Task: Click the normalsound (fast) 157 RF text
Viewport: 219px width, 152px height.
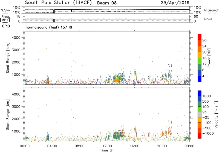Action: pyautogui.click(x=49, y=27)
